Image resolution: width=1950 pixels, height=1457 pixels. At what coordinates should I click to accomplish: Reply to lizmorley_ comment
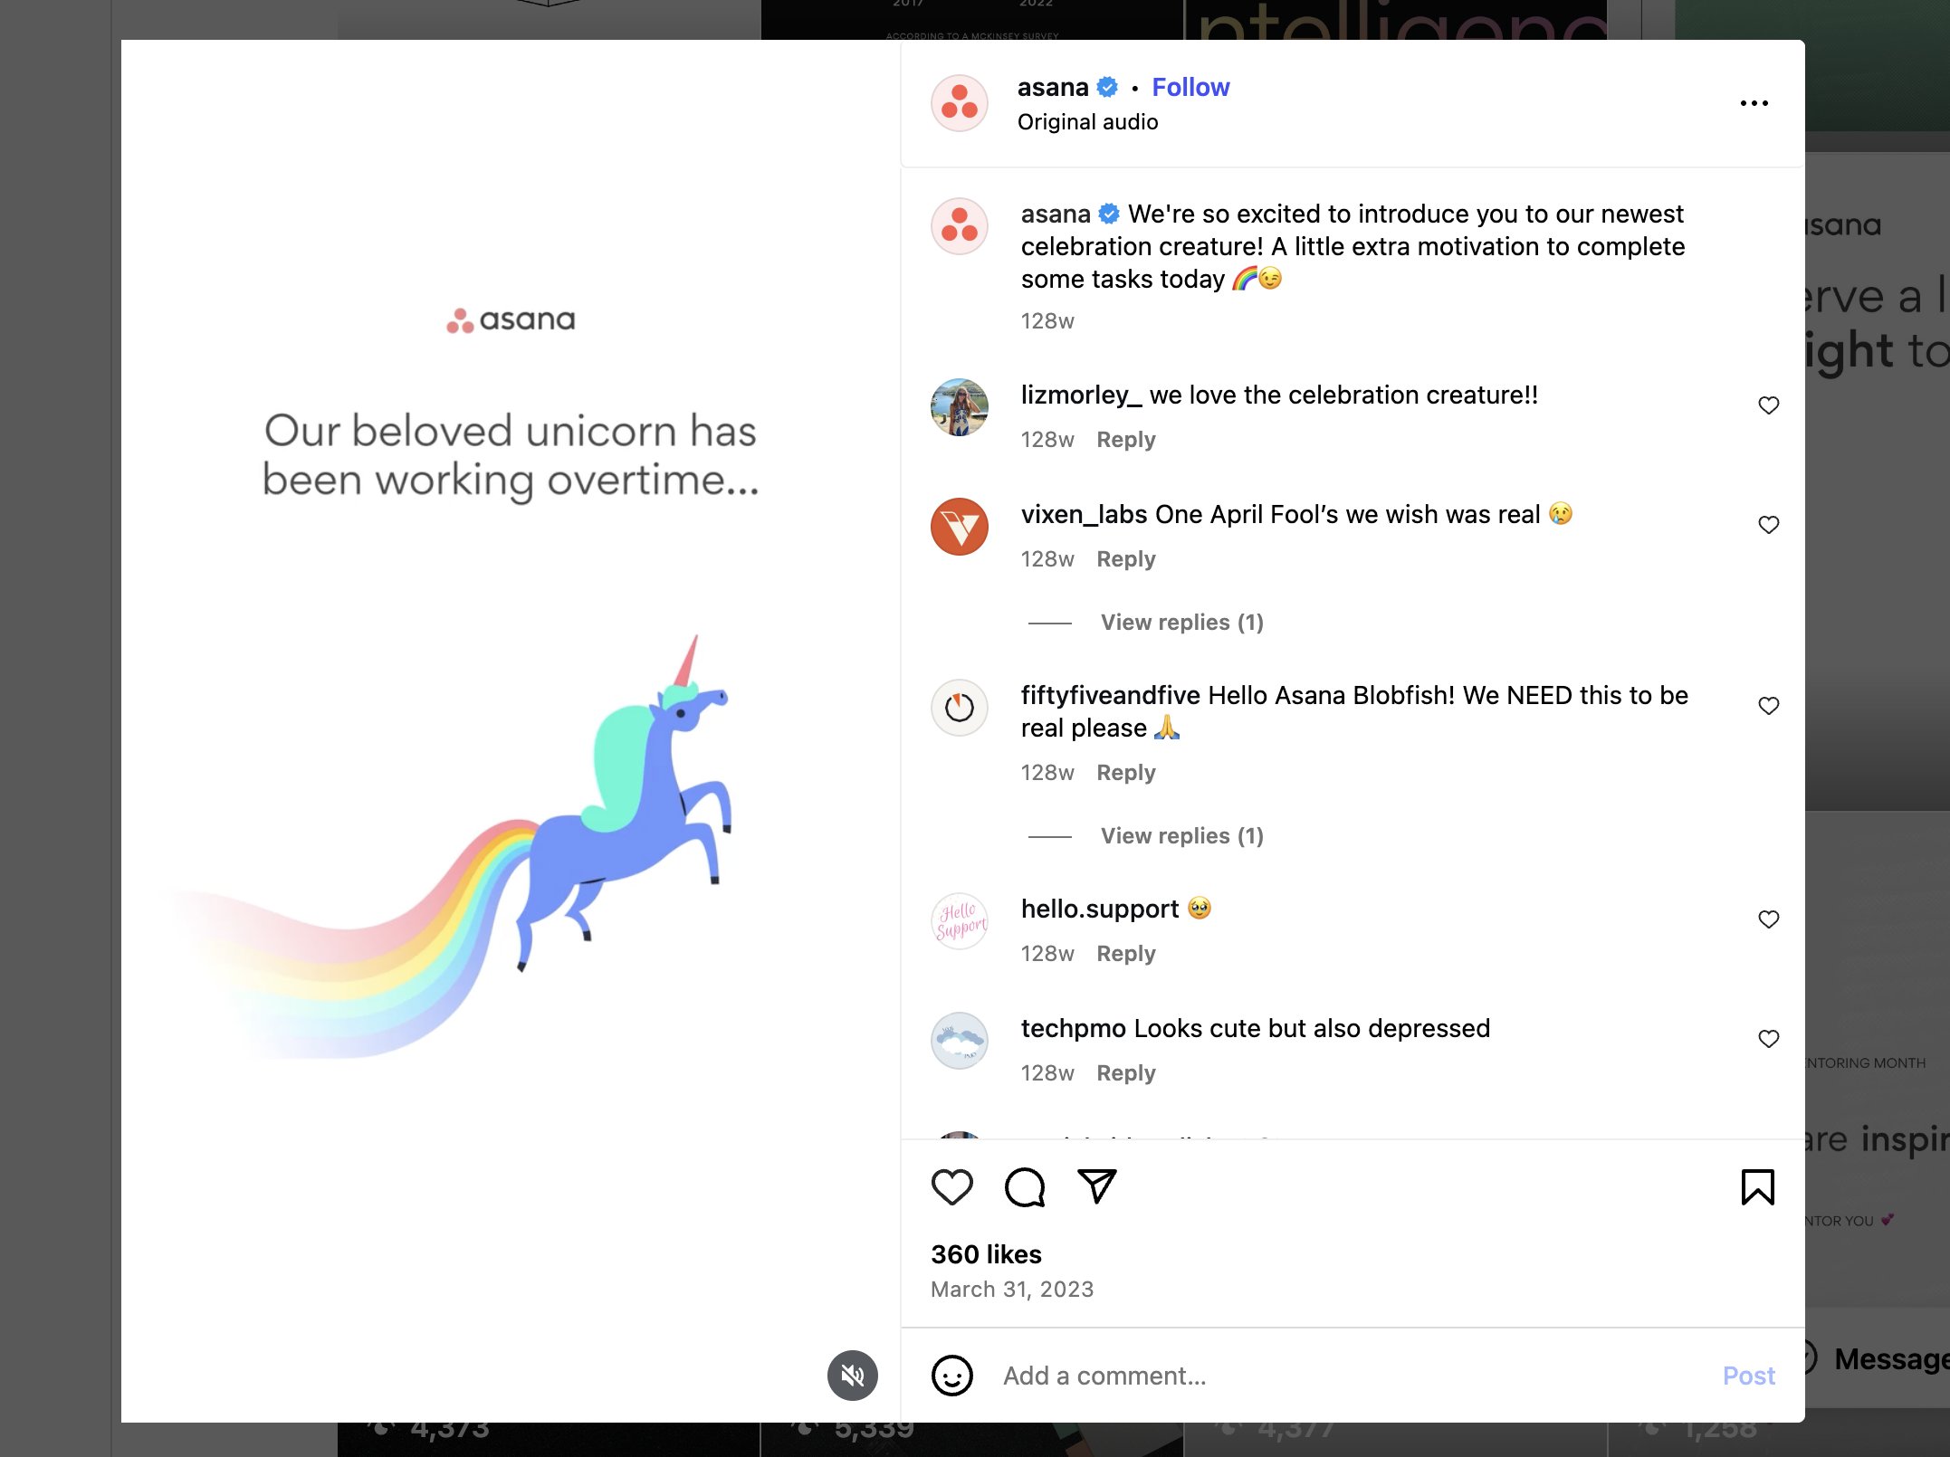[x=1125, y=440]
